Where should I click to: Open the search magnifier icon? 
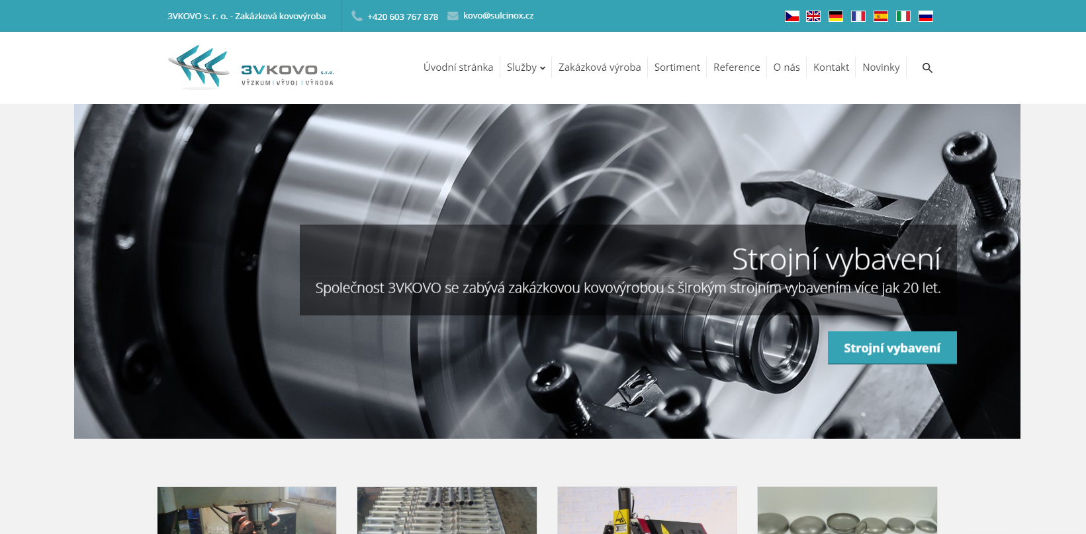pos(927,67)
